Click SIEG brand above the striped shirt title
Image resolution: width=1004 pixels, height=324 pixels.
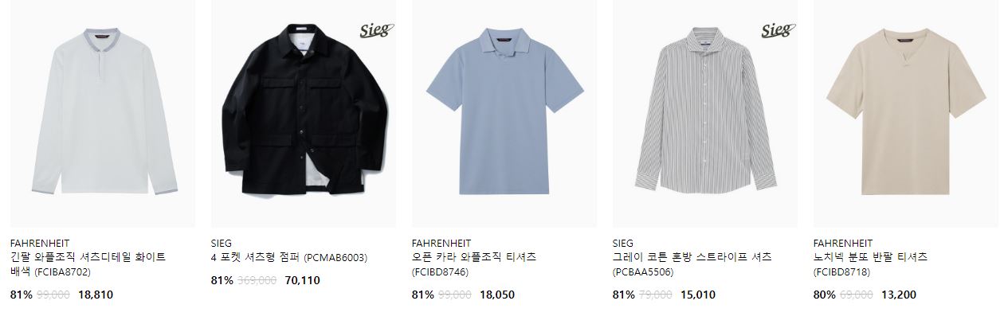[x=623, y=243]
